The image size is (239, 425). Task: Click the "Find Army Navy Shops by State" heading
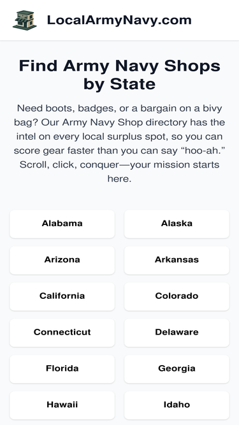(120, 75)
